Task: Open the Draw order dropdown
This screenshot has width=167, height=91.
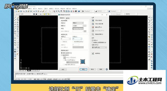Action: pos(99,48)
